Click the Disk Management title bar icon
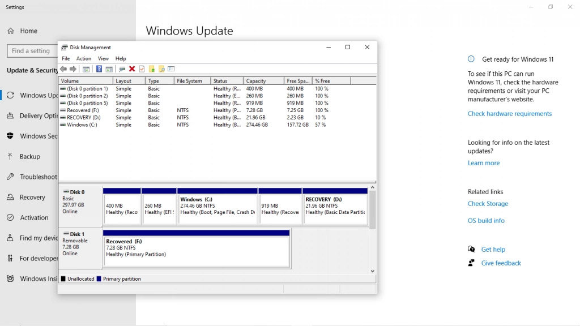This screenshot has width=580, height=326. [x=65, y=48]
